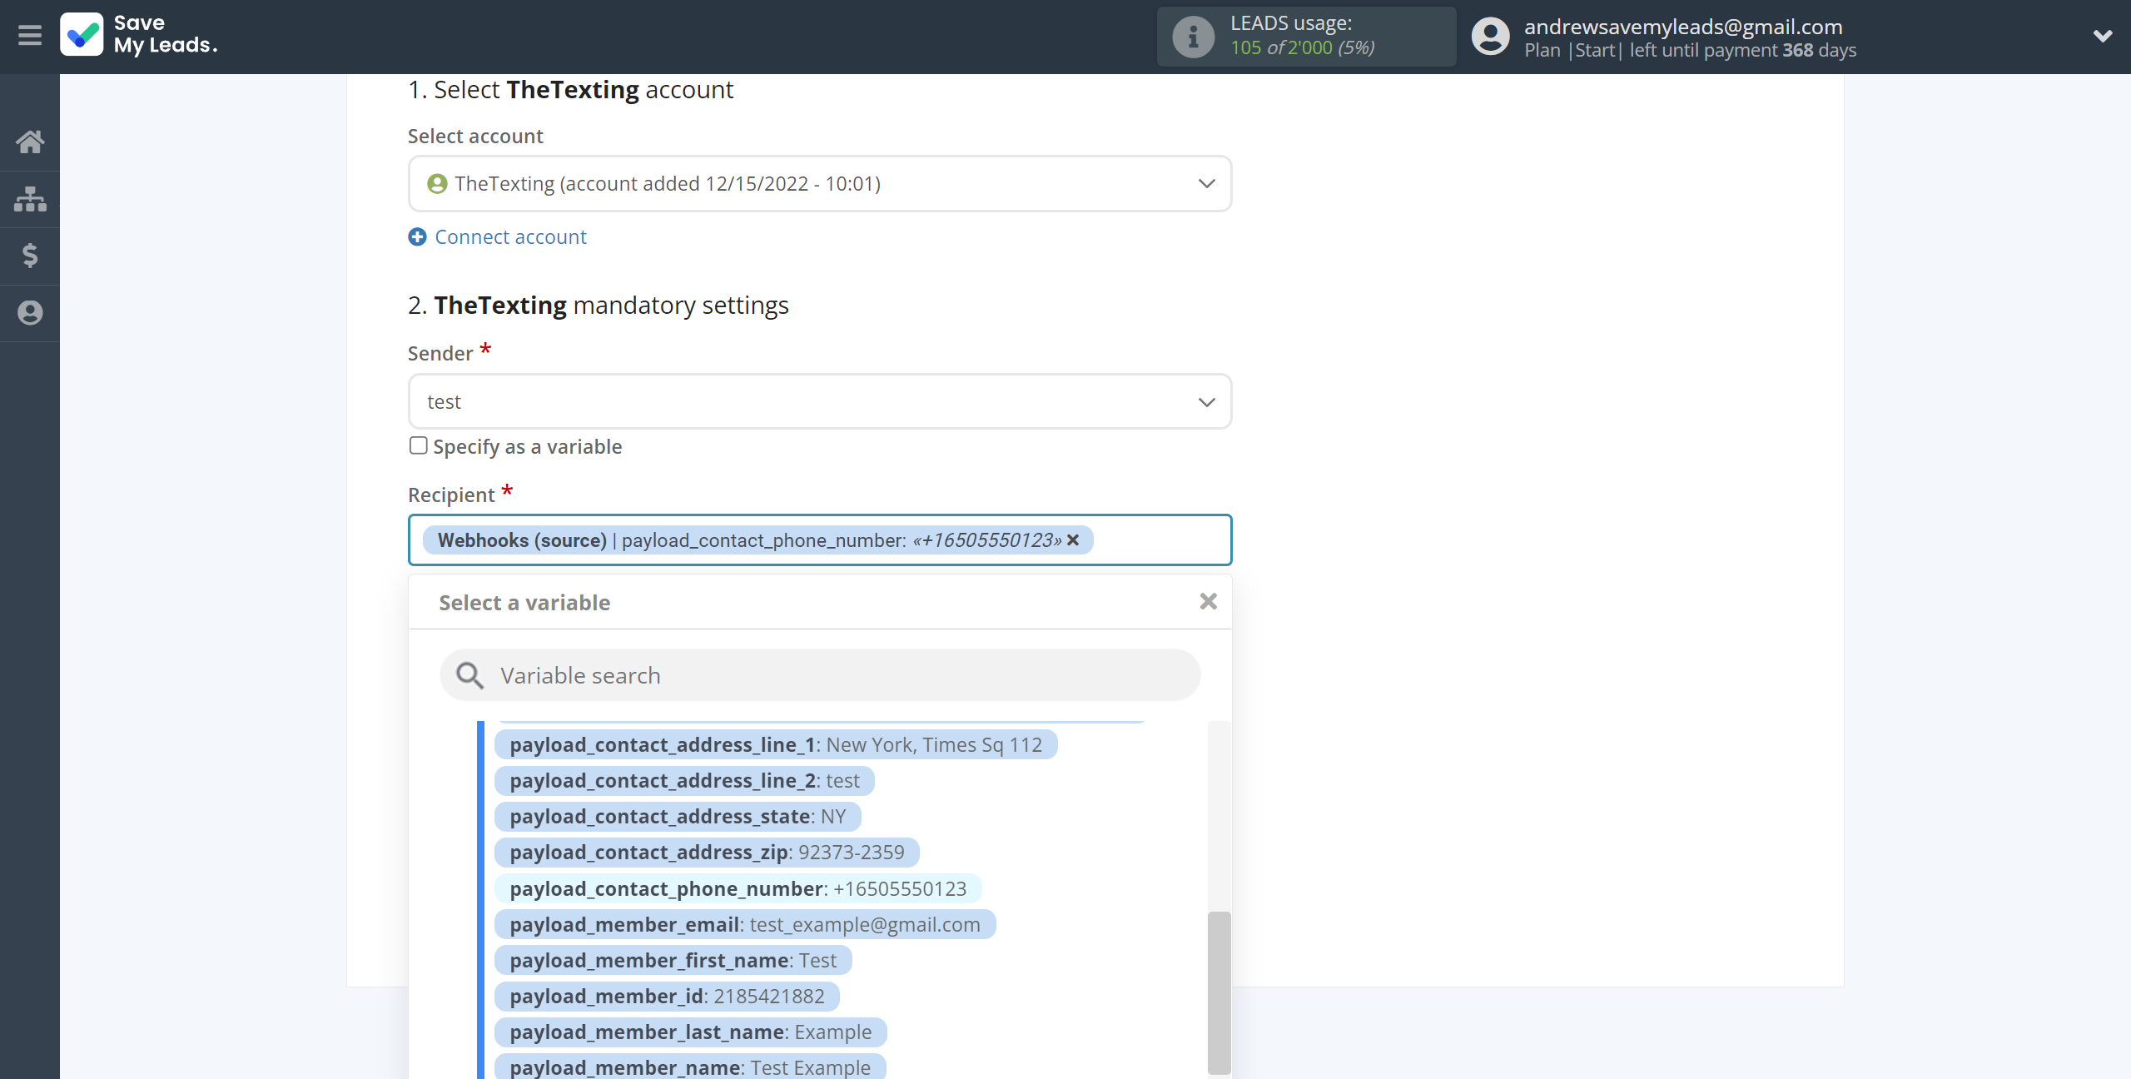Viewport: 2131px width, 1079px height.
Task: Expand the account menu chevron in header
Action: coord(2103,36)
